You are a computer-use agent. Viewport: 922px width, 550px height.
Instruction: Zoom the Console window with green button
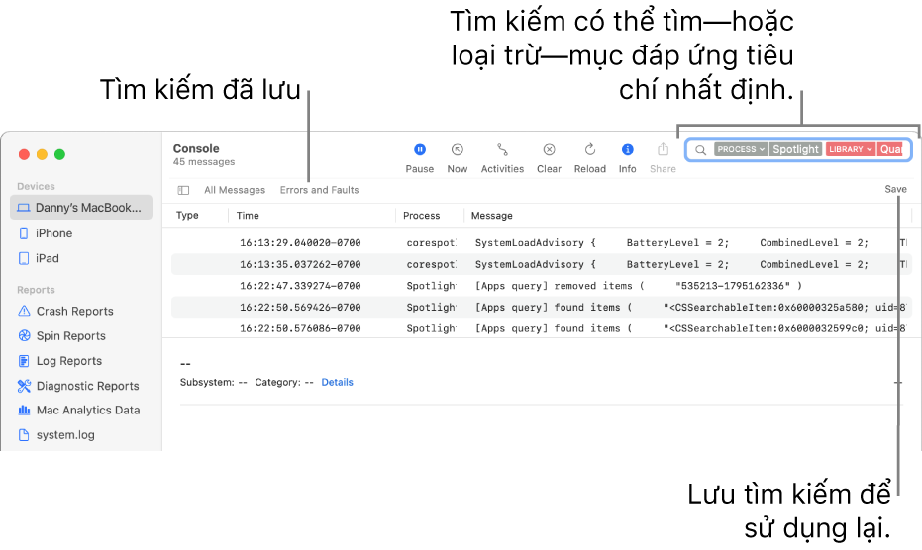[x=59, y=154]
